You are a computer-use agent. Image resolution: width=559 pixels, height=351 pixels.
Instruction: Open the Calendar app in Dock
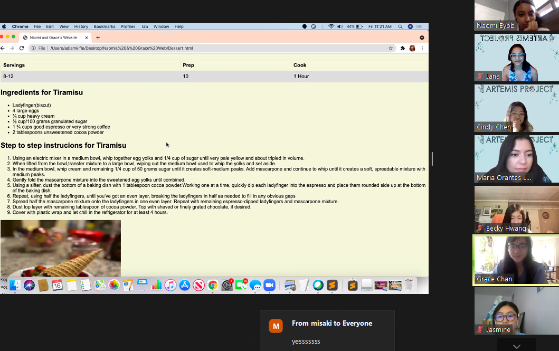click(57, 285)
